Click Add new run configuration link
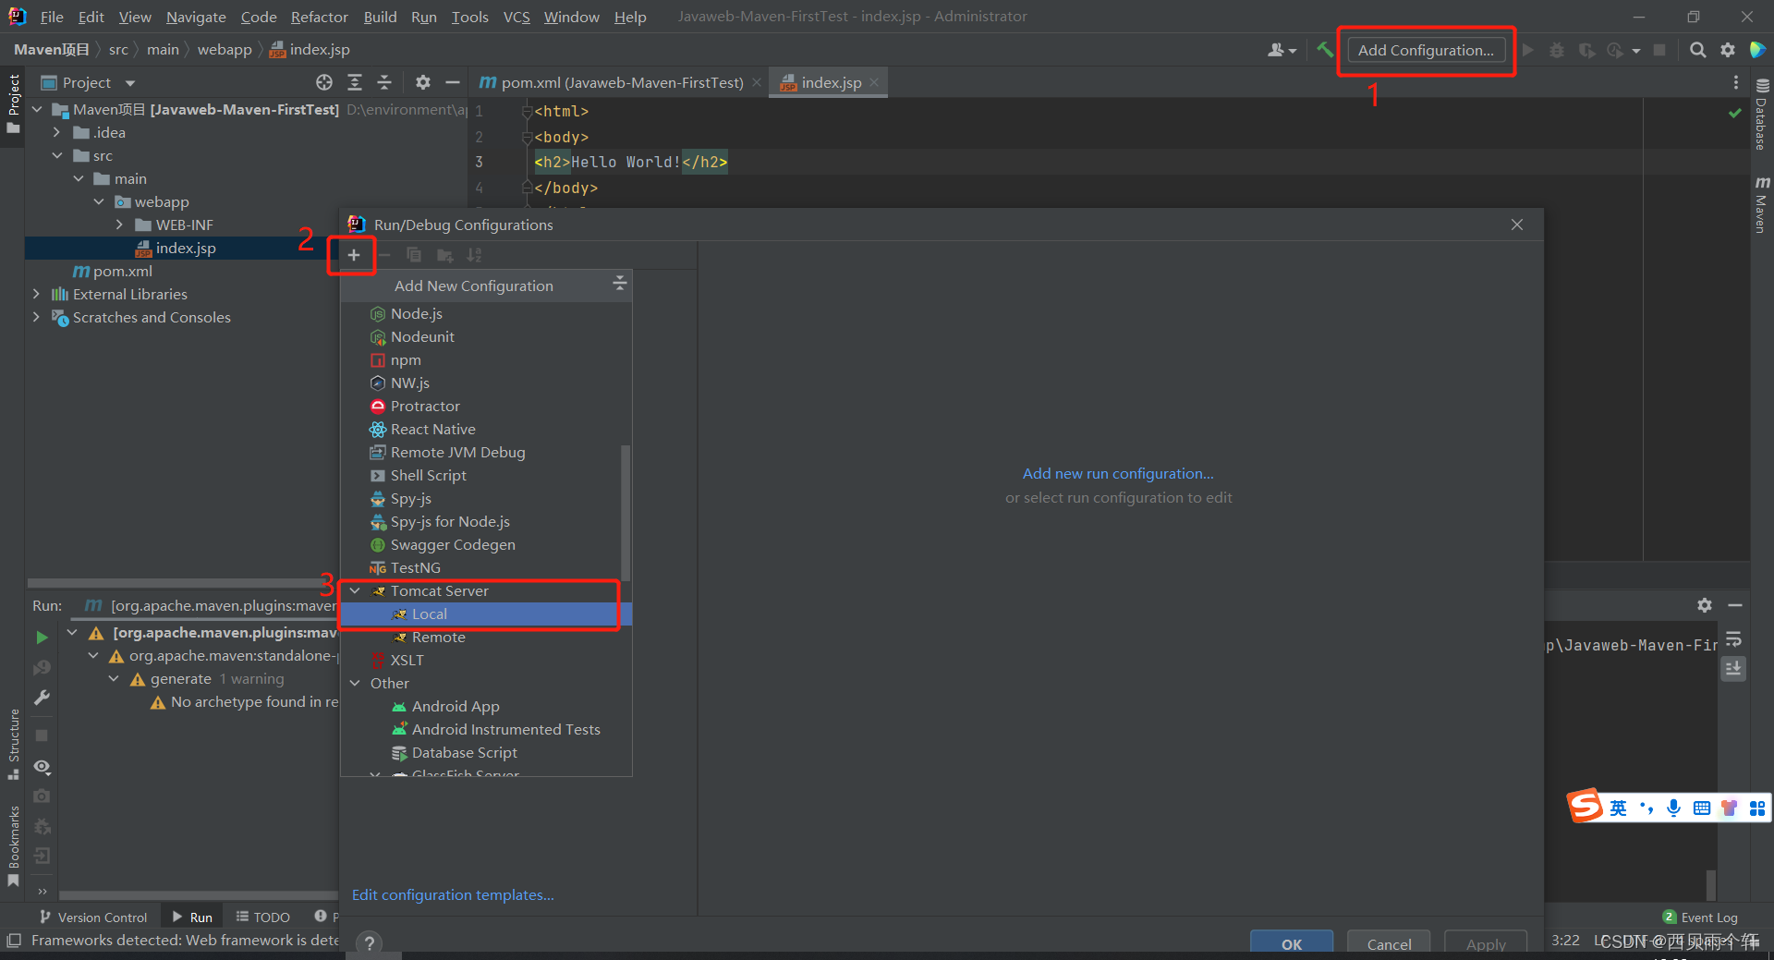 tap(1118, 473)
